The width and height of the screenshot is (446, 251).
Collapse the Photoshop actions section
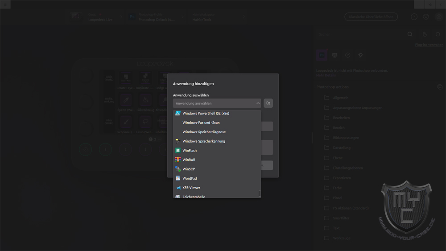[x=440, y=87]
